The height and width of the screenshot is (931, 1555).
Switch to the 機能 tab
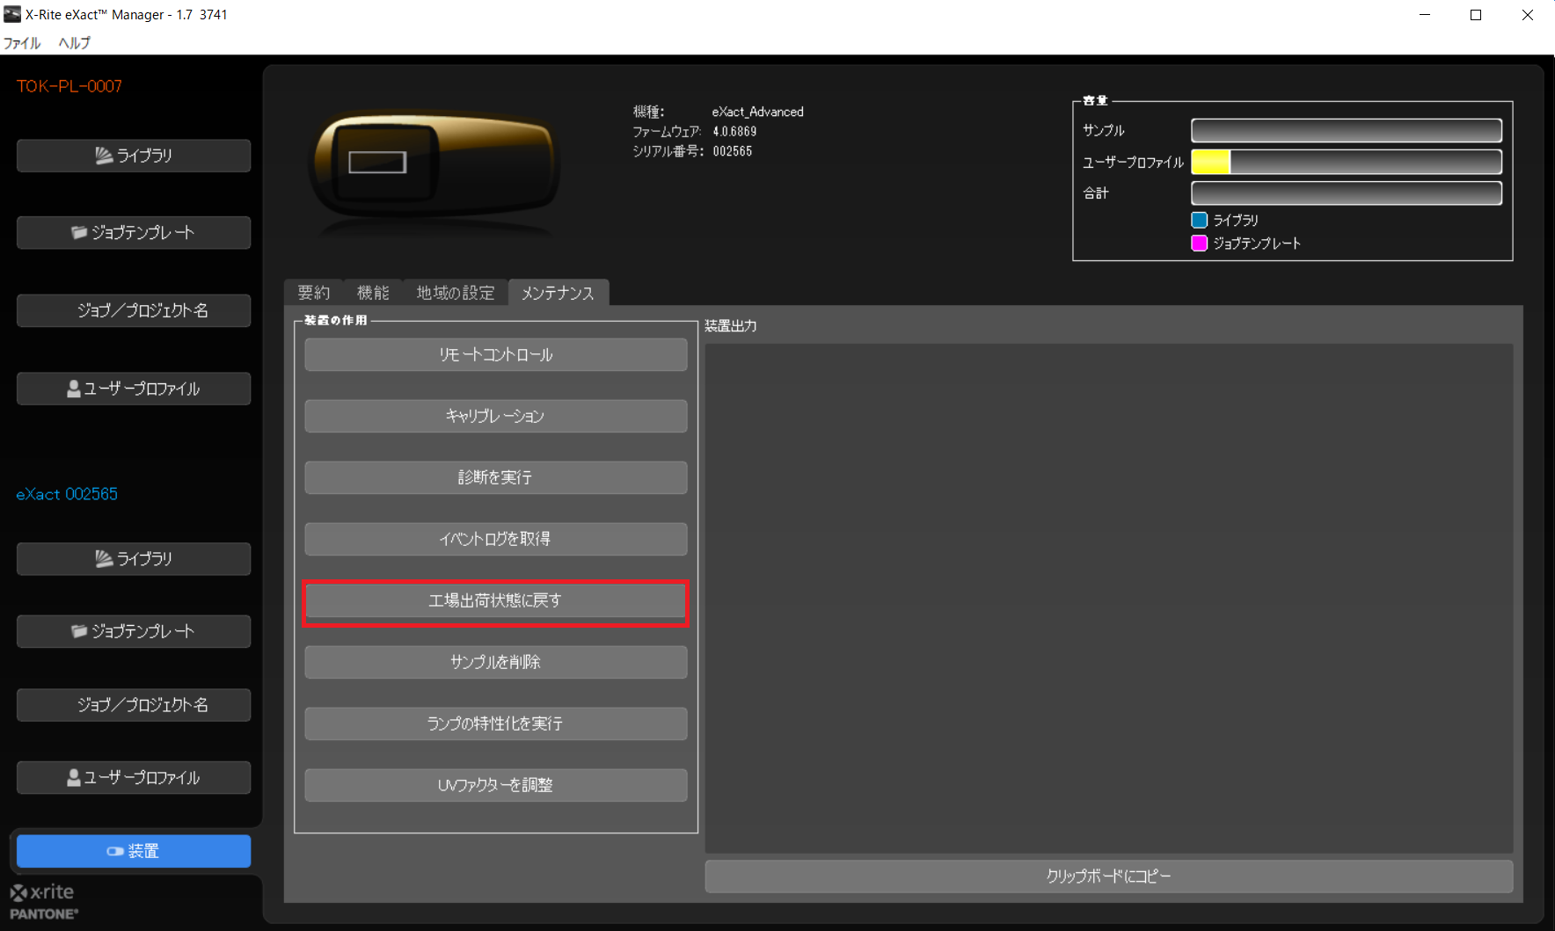373,293
